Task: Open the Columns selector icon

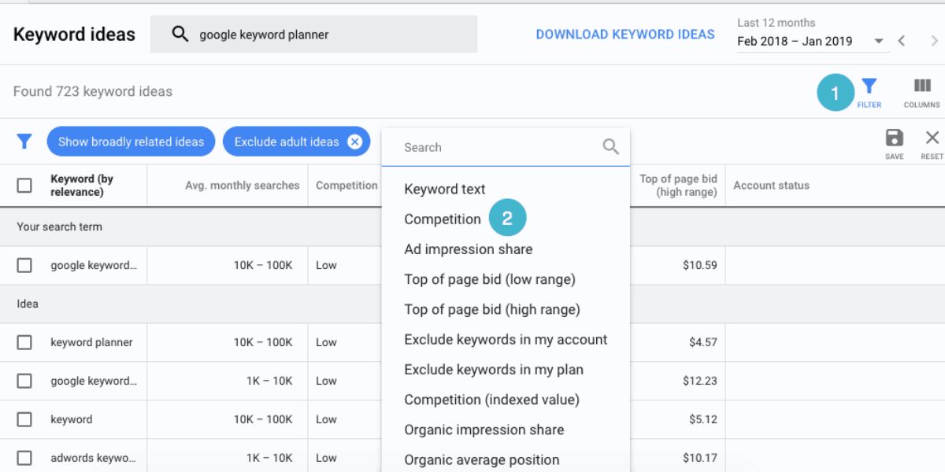Action: click(922, 86)
